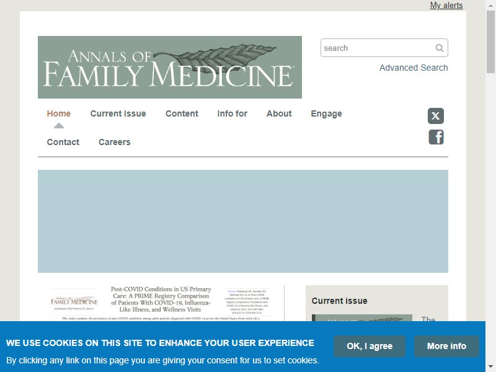The image size is (496, 372).
Task: Click the Annals of Family Medicine logo banner
Action: 170,67
